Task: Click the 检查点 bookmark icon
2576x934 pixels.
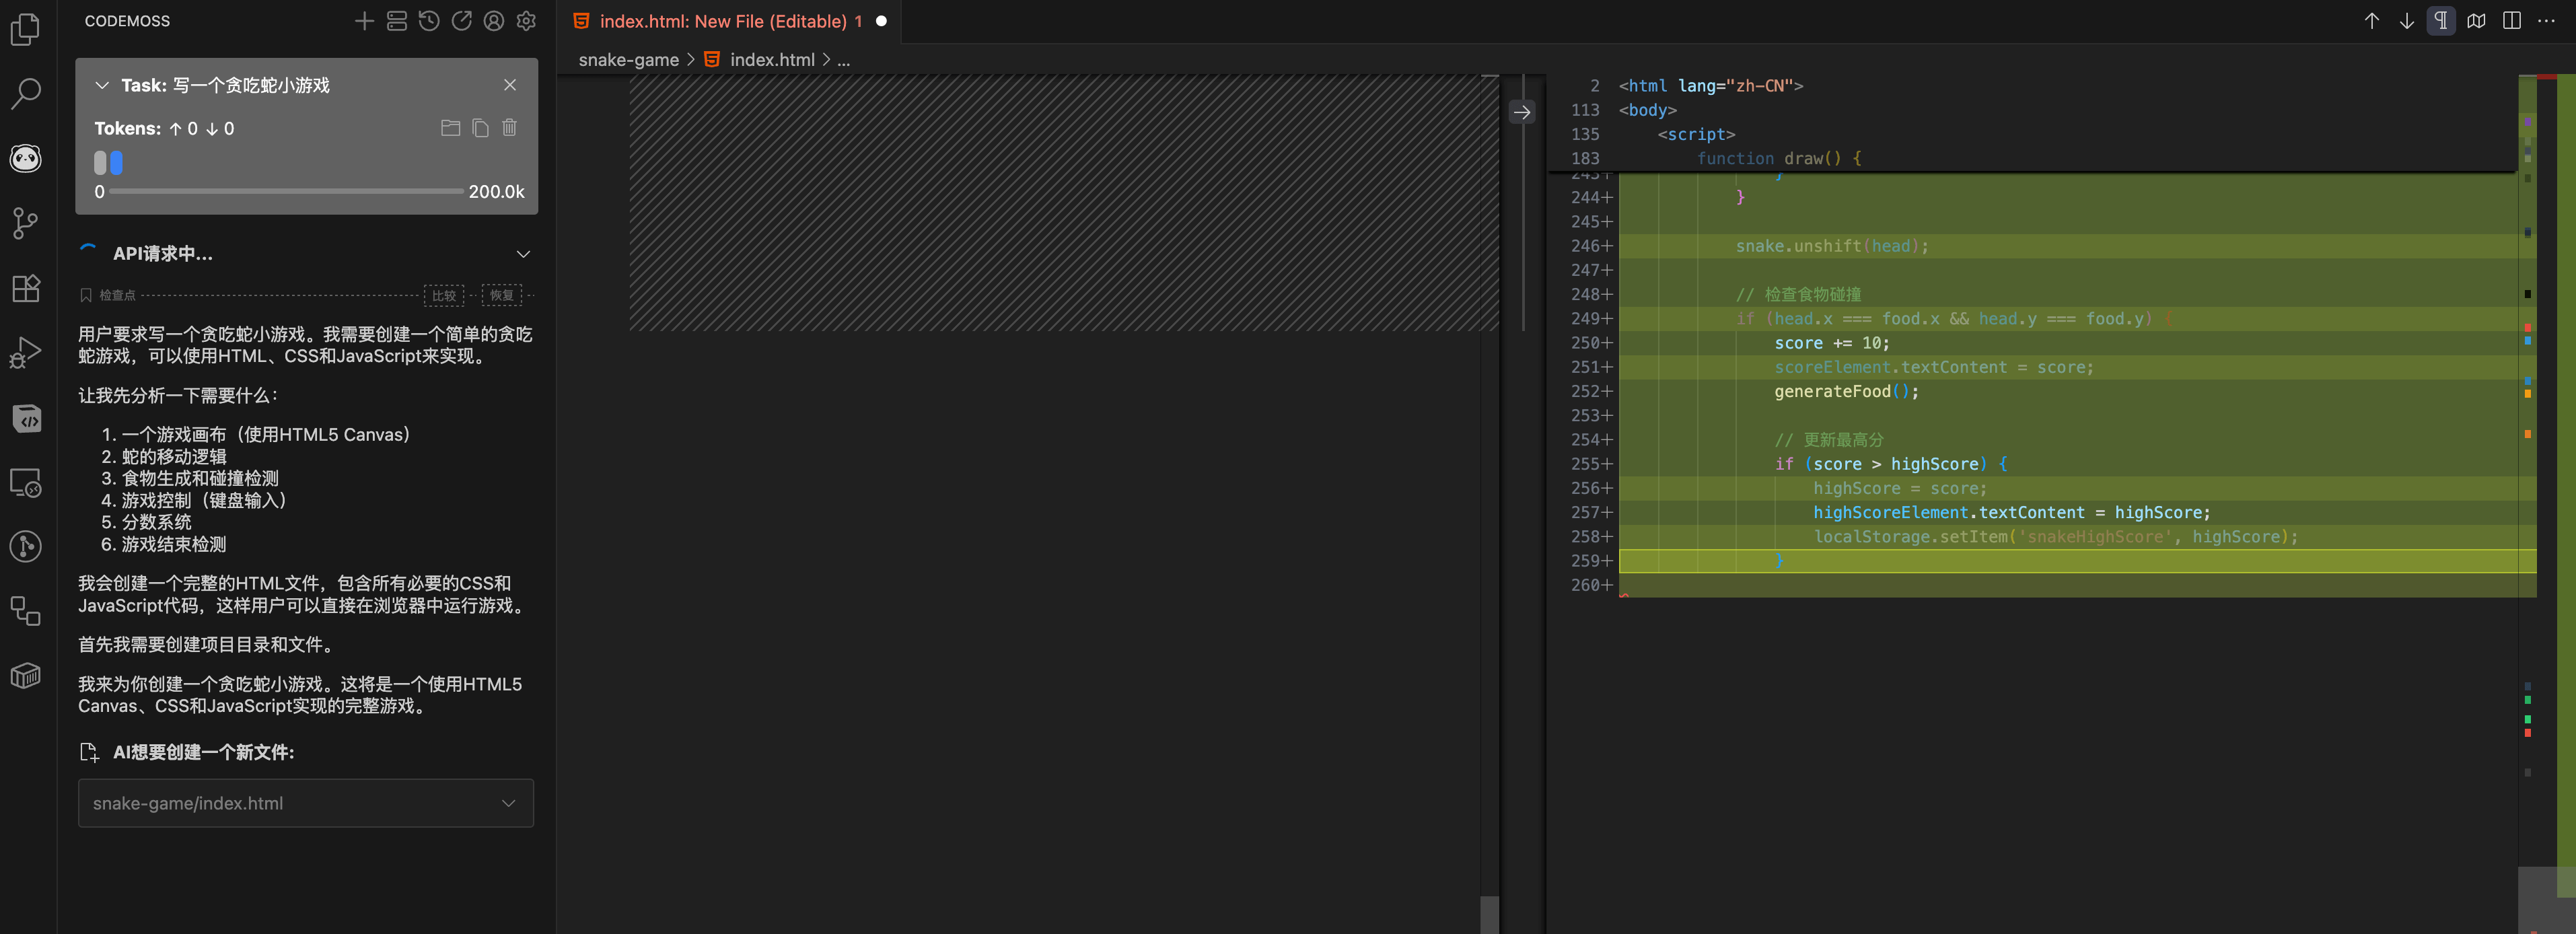Action: [x=86, y=295]
